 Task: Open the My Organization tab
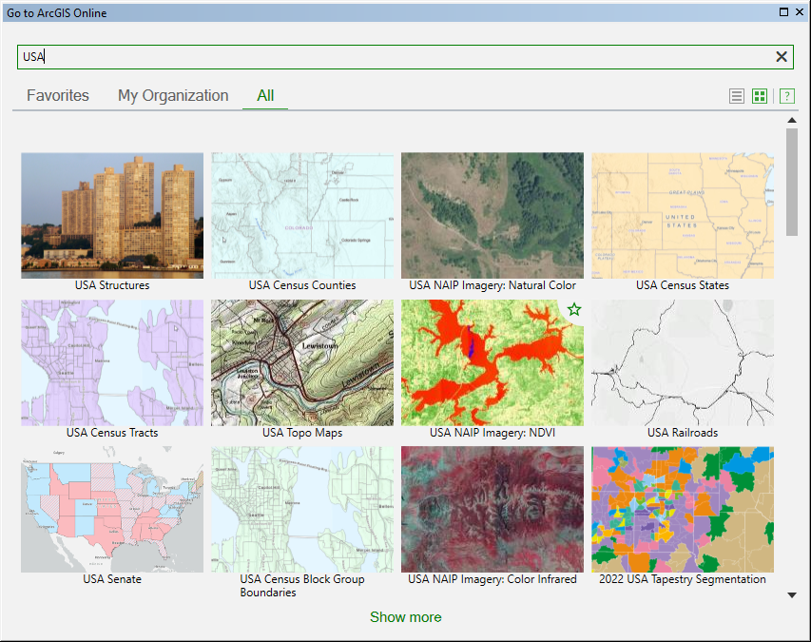[x=173, y=96]
